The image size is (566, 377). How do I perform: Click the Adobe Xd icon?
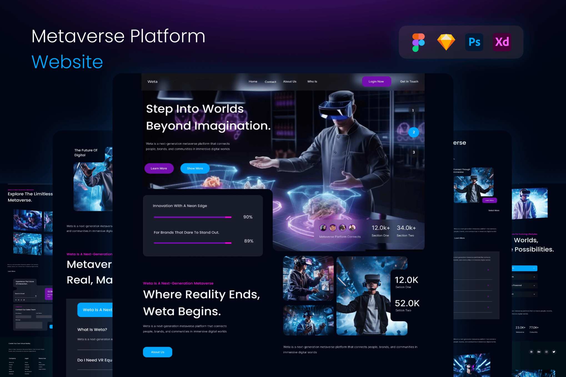(x=502, y=42)
